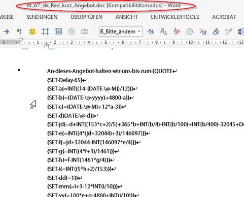Click the second green circle icon
Screen dimensions: 244x197
tap(190, 31)
